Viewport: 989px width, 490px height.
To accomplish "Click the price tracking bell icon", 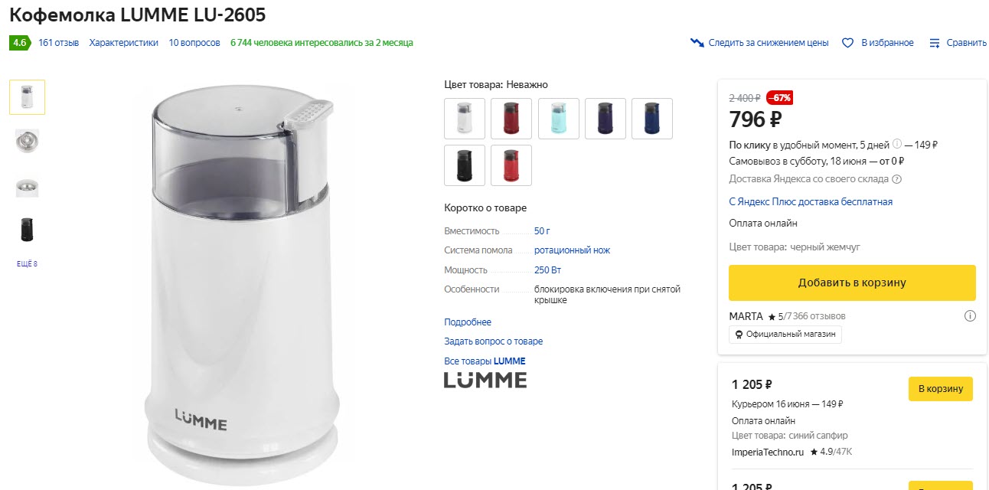I will (697, 43).
